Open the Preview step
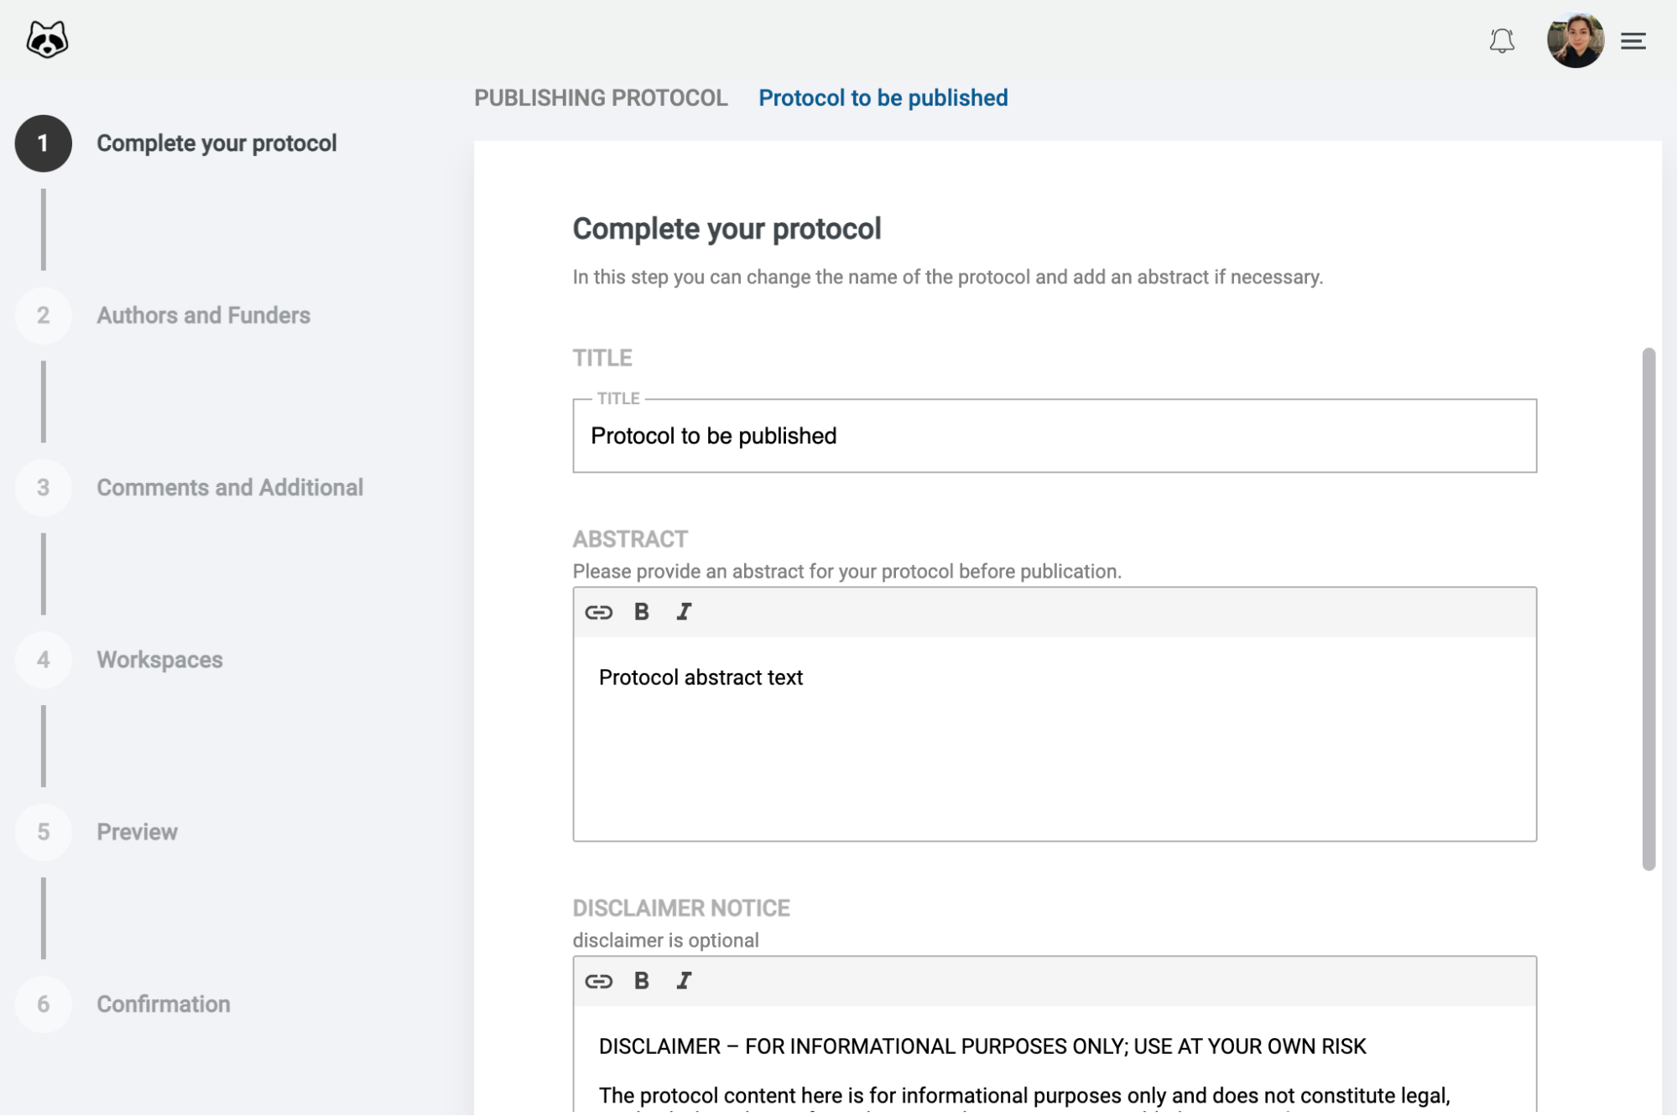 (x=137, y=832)
